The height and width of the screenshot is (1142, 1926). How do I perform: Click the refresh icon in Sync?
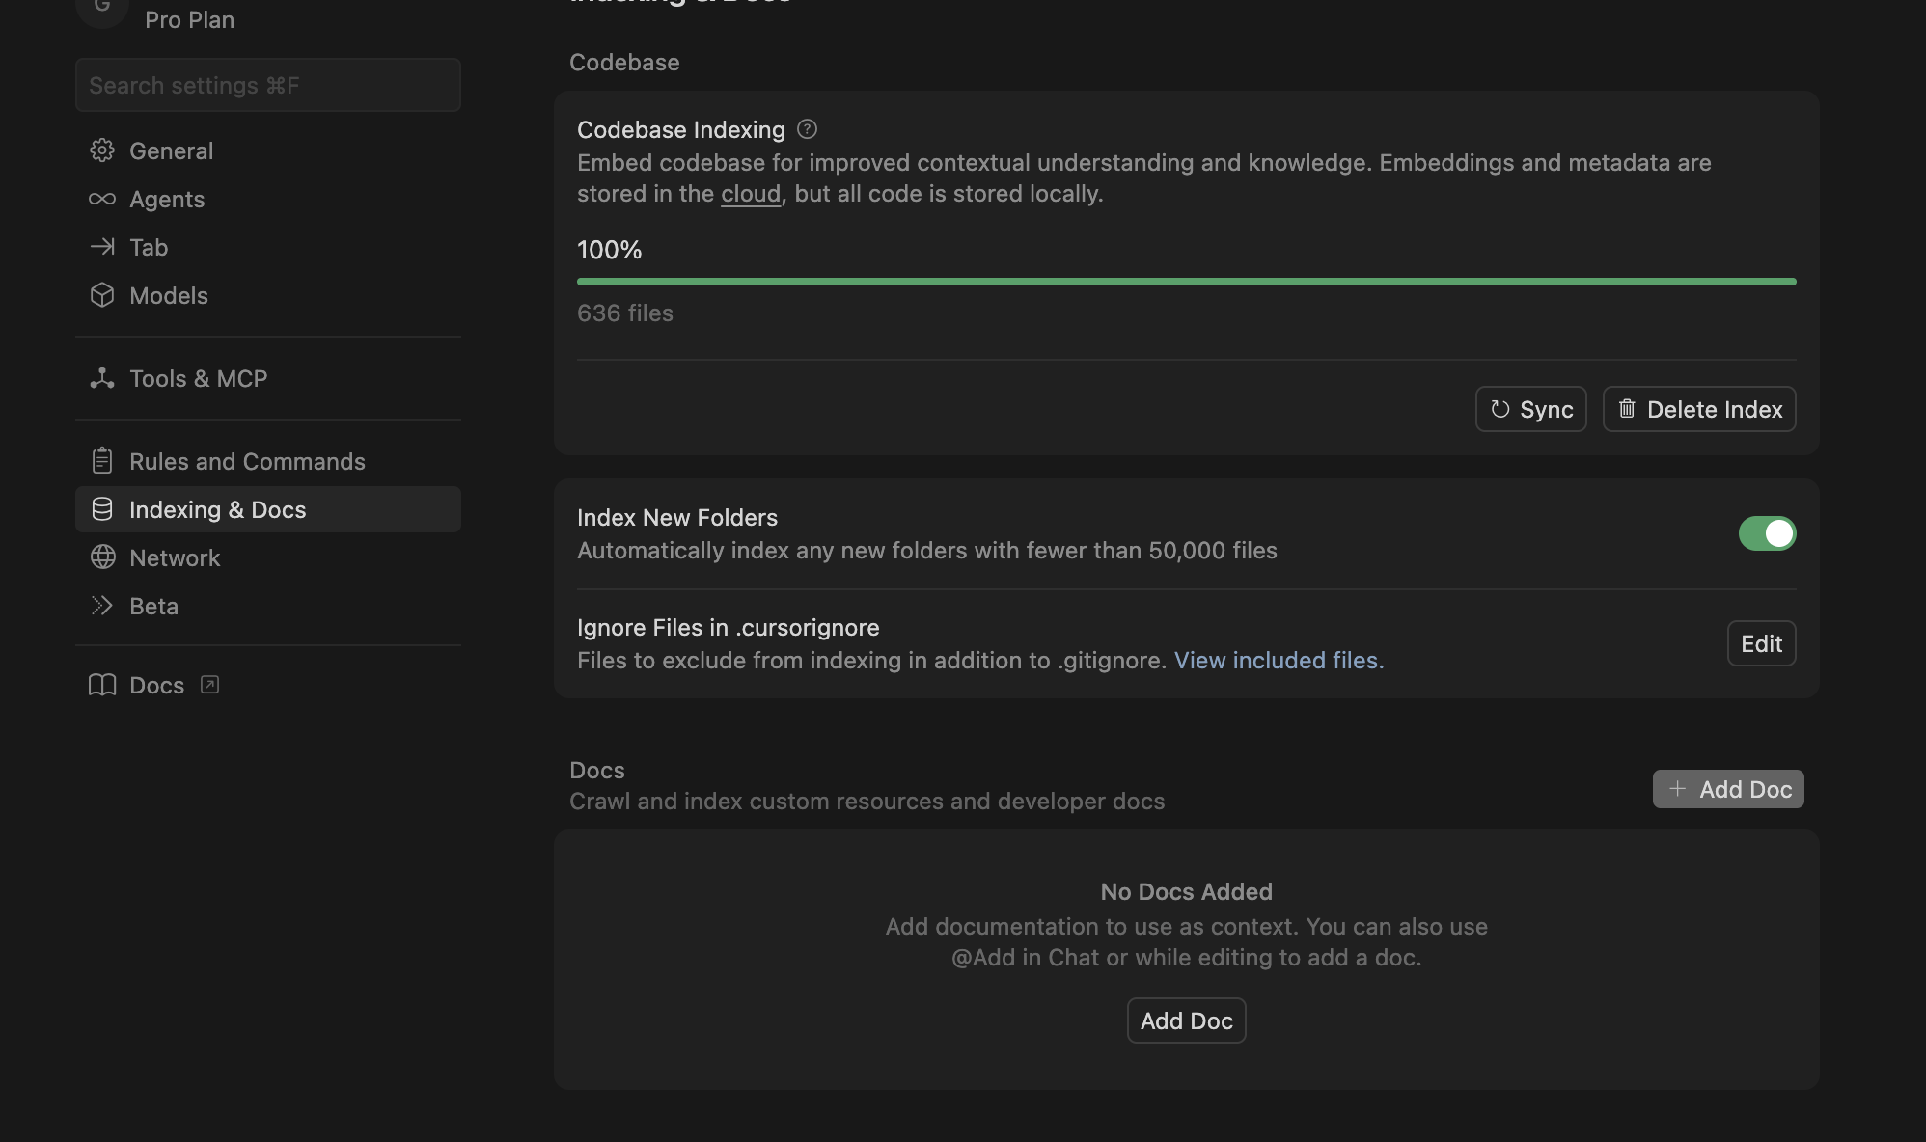1500,409
